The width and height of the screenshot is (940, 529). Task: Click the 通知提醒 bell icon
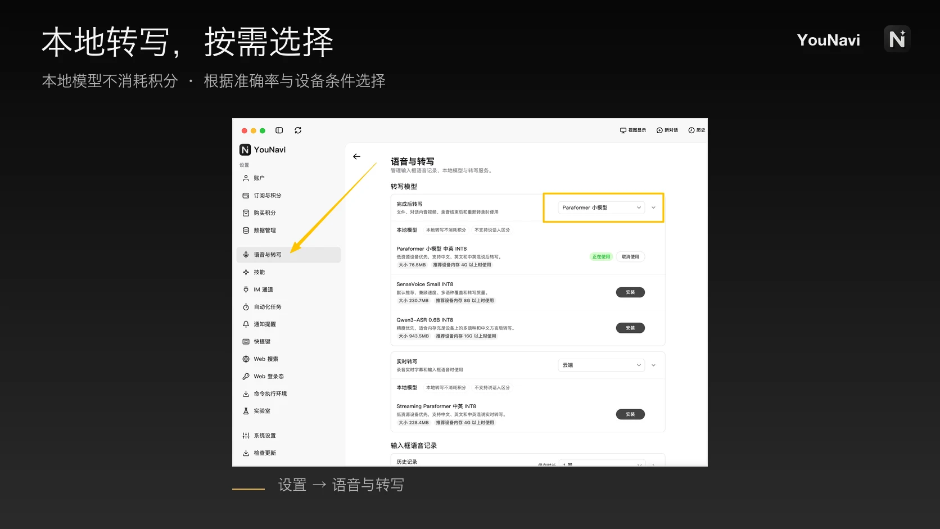tap(246, 324)
